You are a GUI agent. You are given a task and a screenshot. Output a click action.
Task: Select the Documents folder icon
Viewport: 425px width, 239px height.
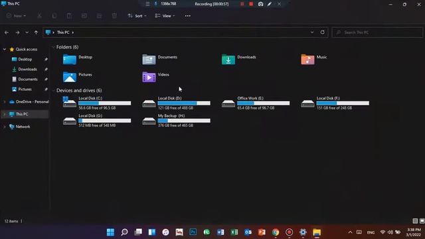click(149, 60)
